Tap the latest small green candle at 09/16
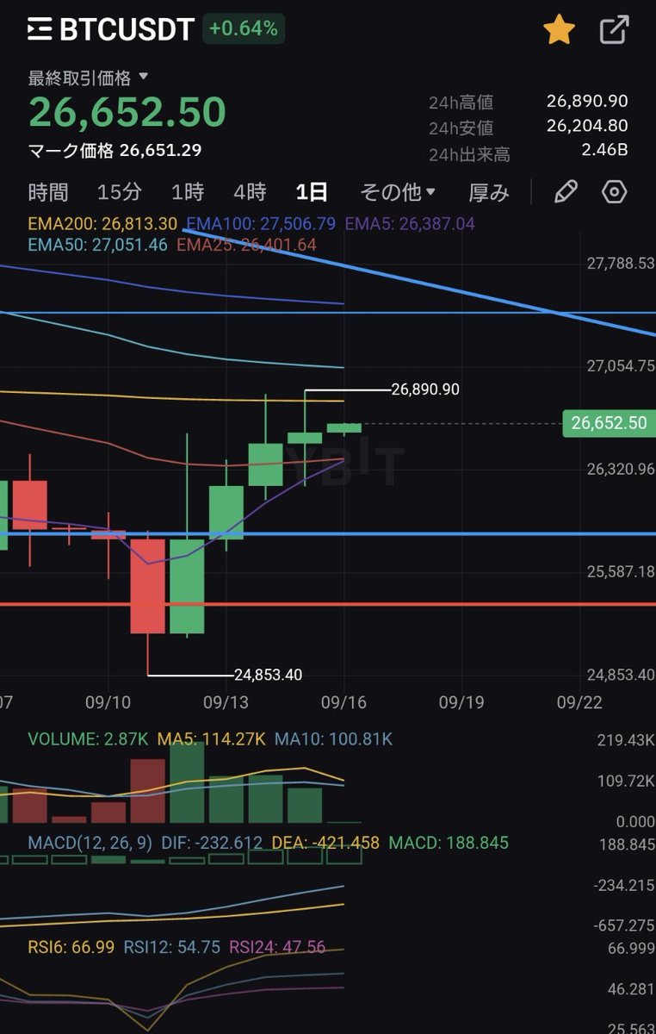Screen dimensions: 656x1034 pos(343,427)
